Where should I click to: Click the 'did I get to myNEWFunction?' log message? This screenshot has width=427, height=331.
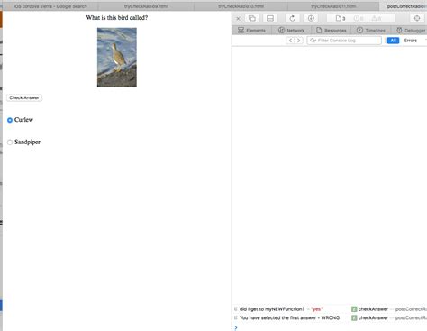(x=272, y=309)
